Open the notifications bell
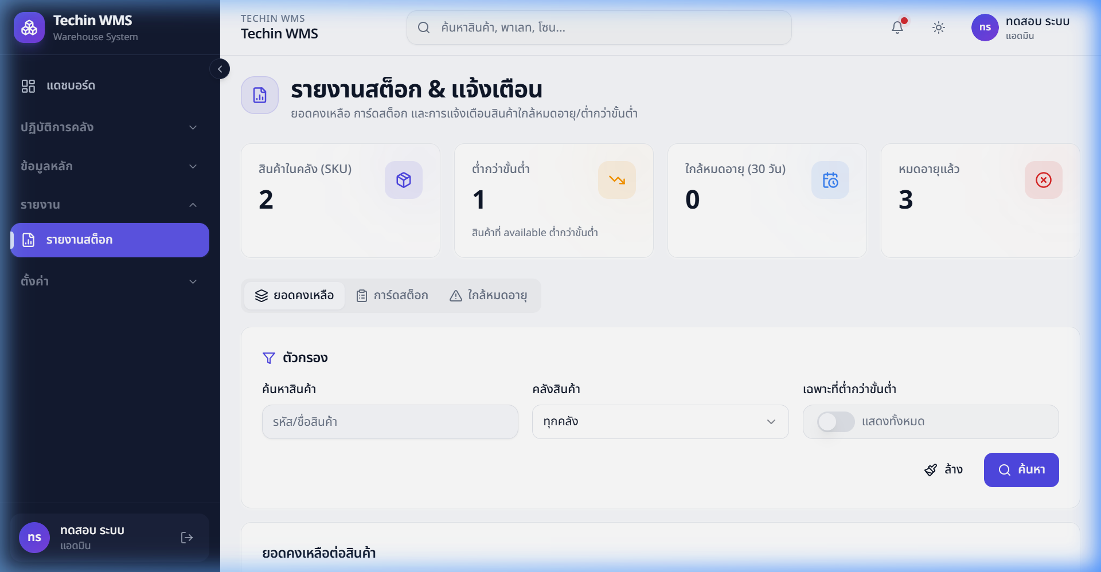This screenshot has width=1101, height=572. 897,28
